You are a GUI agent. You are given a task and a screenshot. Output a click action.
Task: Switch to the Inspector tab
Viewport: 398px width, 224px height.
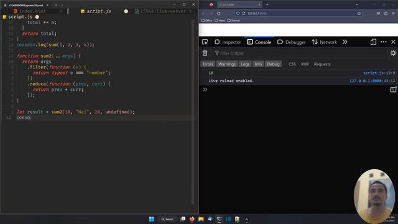click(228, 42)
